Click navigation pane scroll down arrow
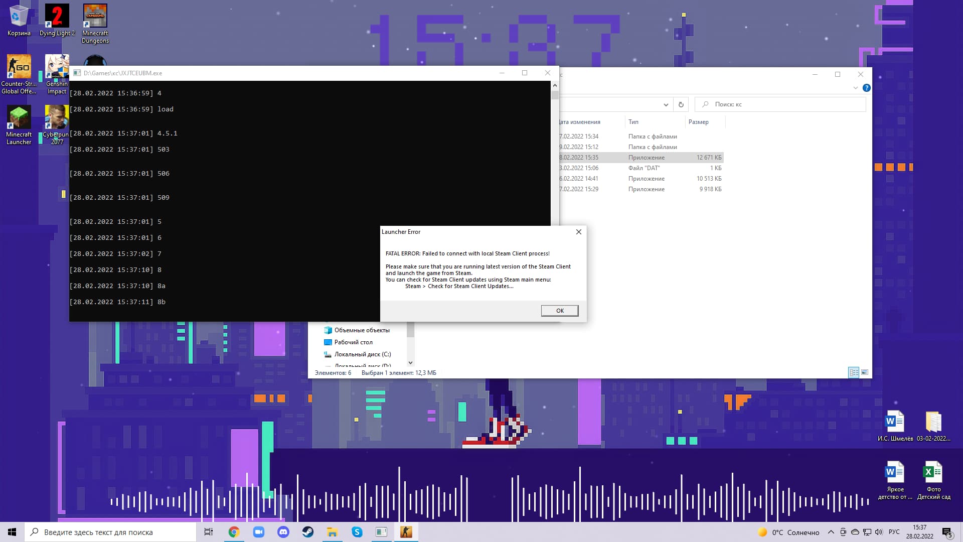The image size is (963, 542). pos(410,362)
